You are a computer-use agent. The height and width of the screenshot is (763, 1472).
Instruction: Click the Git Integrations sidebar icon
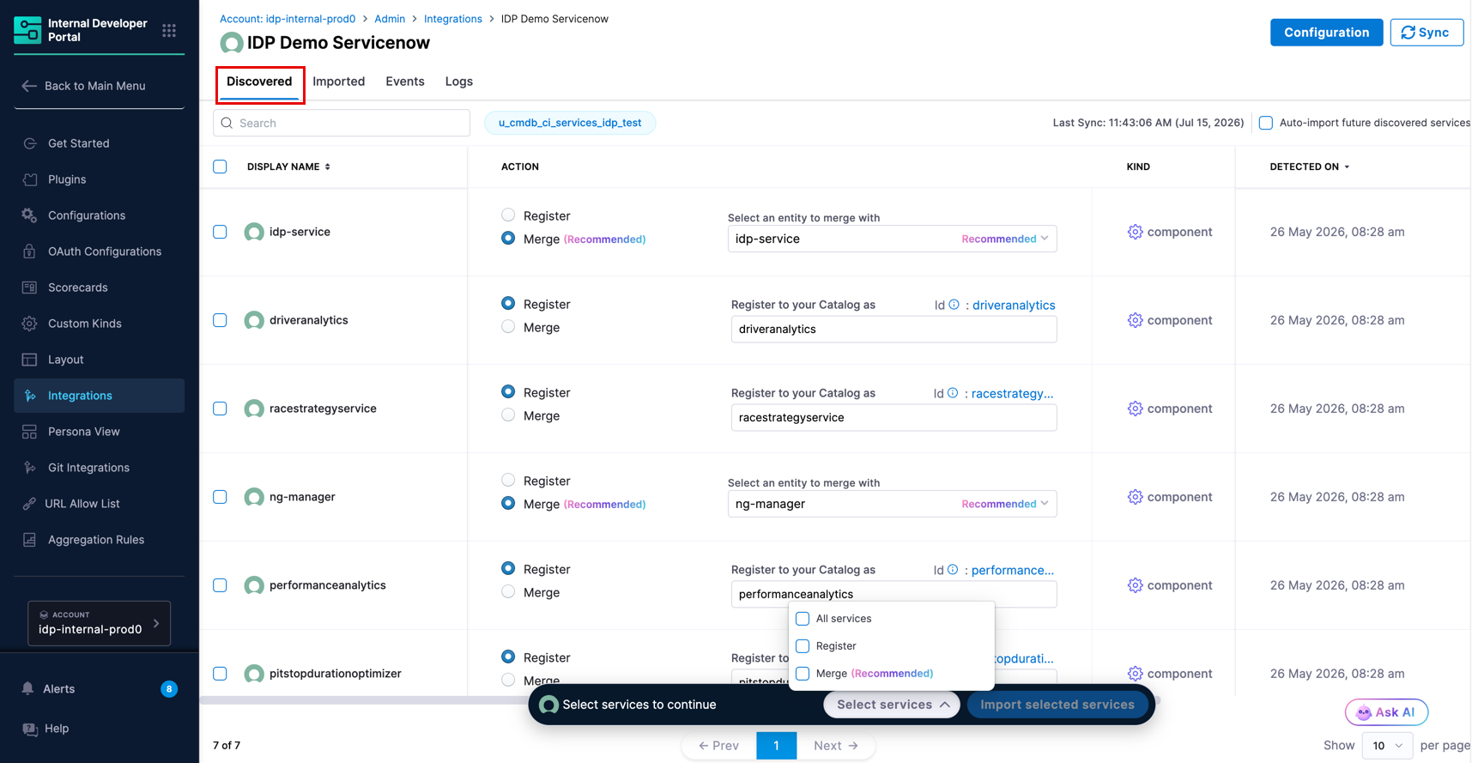[30, 468]
